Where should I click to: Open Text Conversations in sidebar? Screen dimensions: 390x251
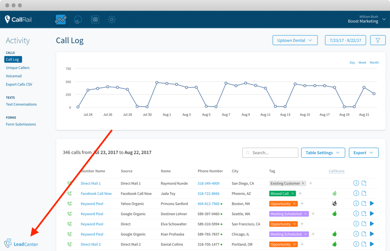21,104
